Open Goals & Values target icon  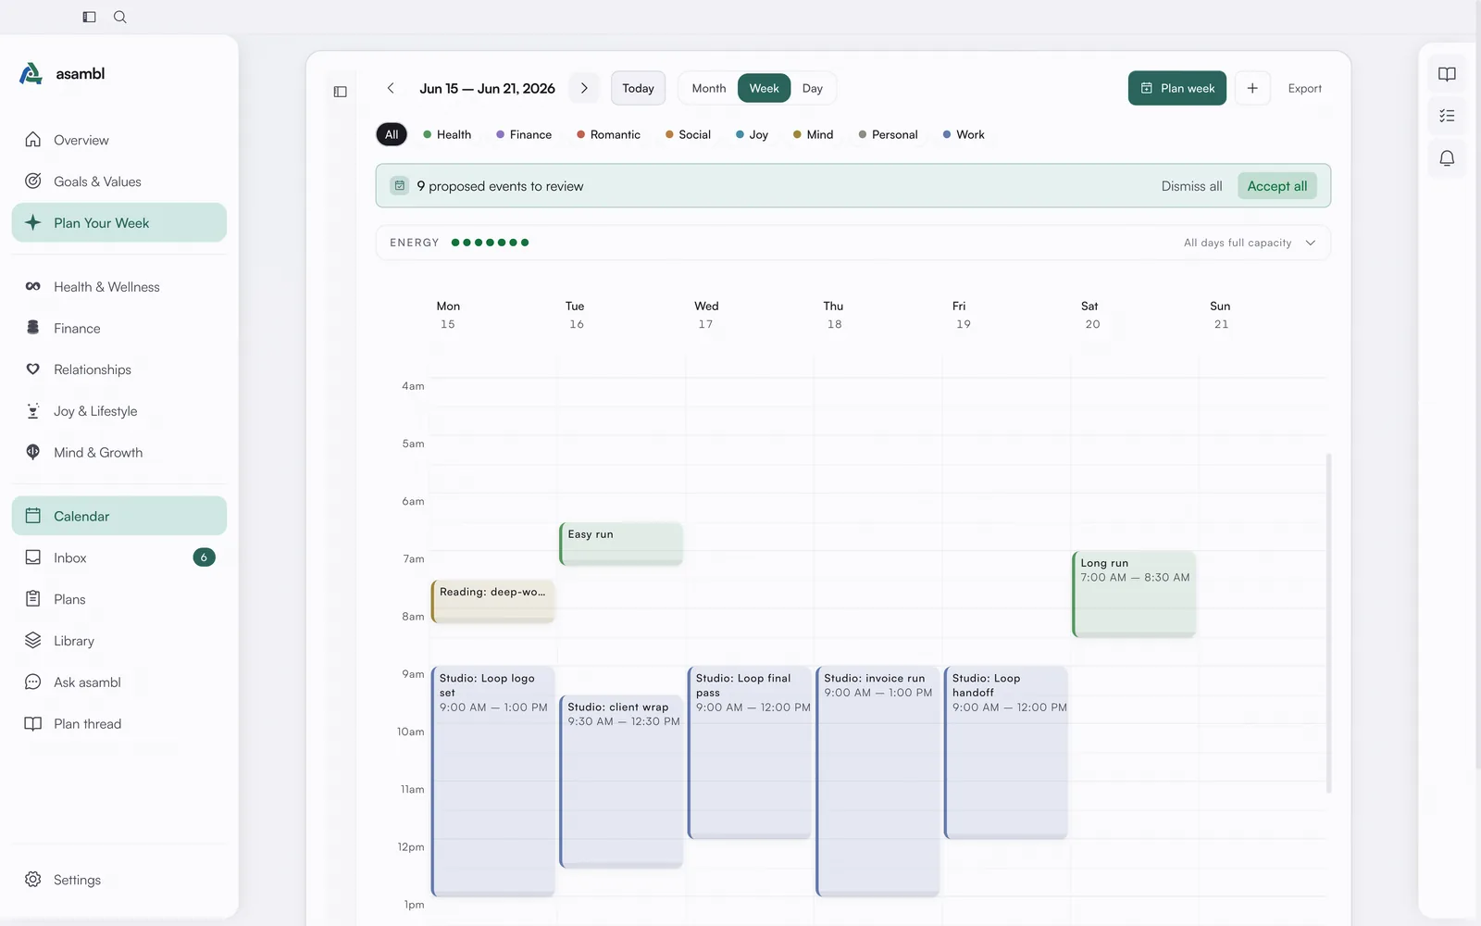tap(33, 181)
